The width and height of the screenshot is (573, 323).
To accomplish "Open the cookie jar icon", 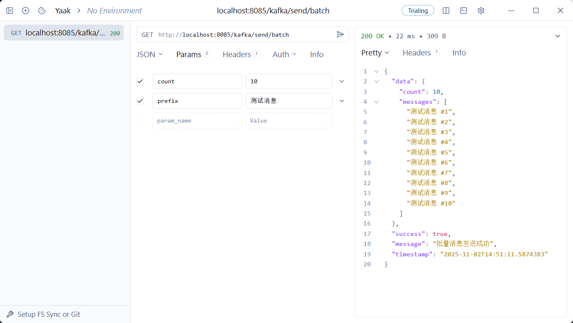I will (42, 10).
